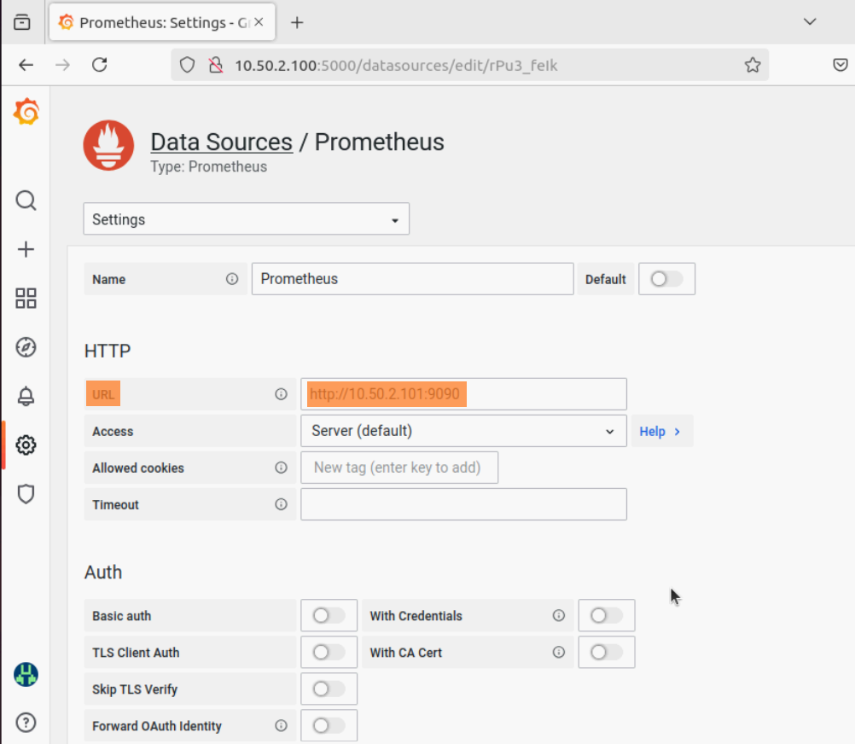Open the Server Admin shield icon

(x=26, y=494)
